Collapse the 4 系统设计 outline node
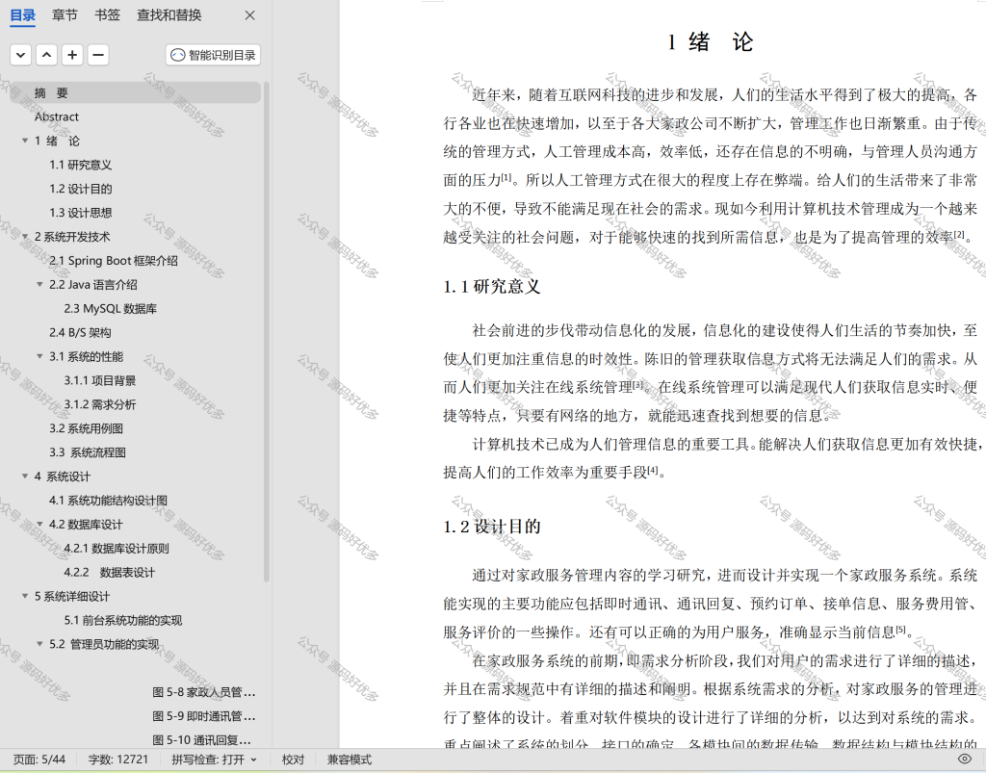The width and height of the screenshot is (986, 773). point(25,477)
